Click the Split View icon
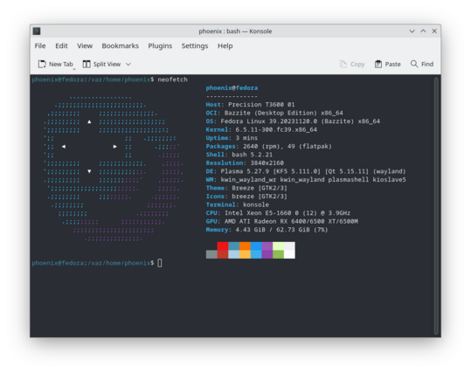 [87, 64]
